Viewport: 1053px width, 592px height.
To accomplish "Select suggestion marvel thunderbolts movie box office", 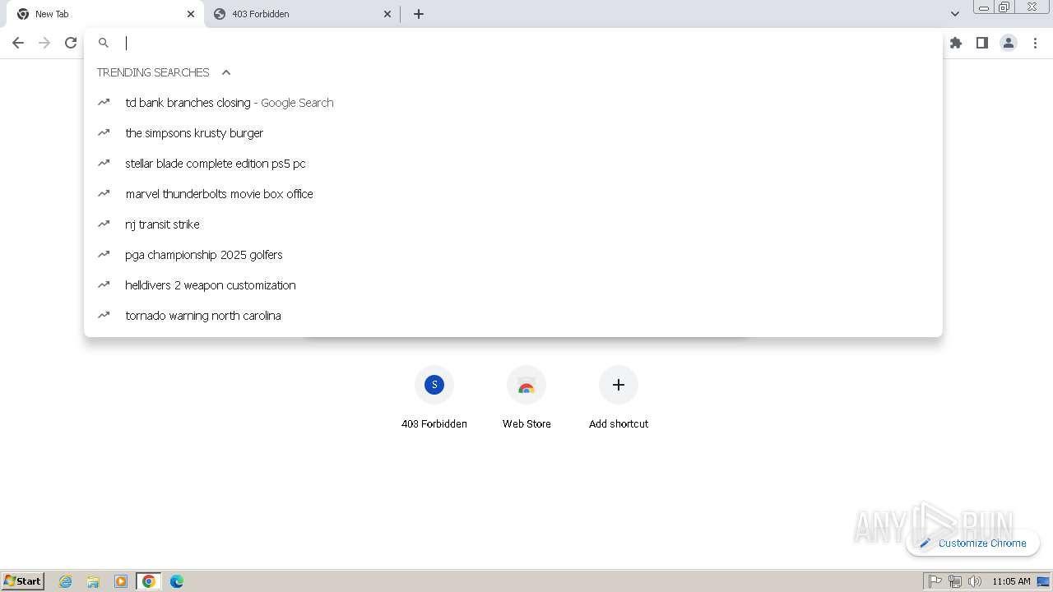I will pyautogui.click(x=513, y=194).
